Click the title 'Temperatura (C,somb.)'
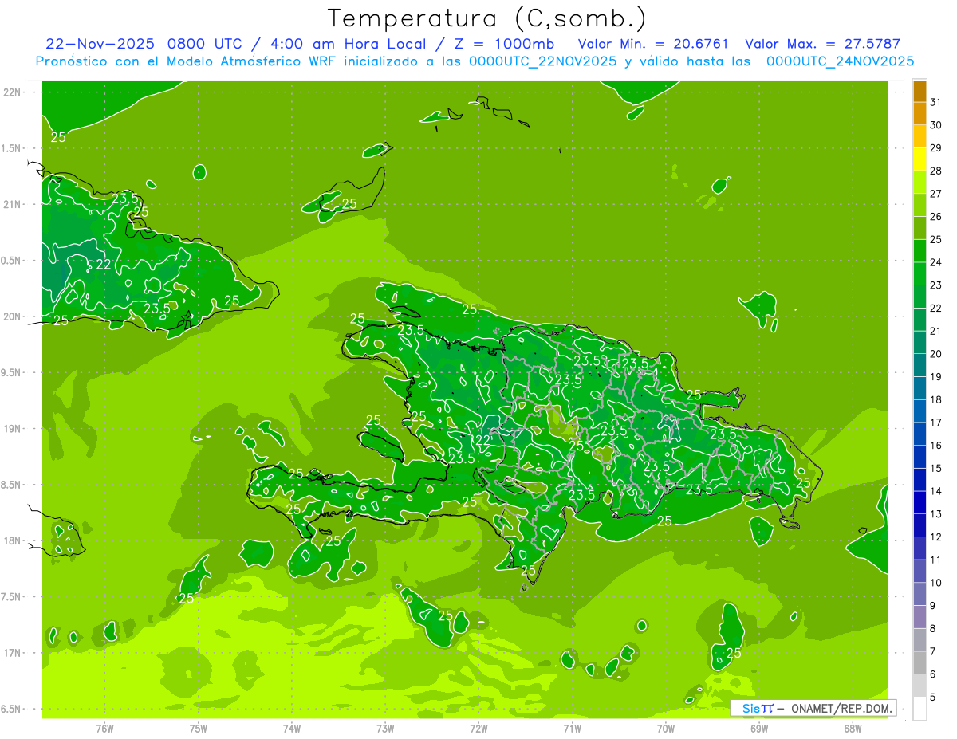The image size is (957, 739). pos(487,18)
